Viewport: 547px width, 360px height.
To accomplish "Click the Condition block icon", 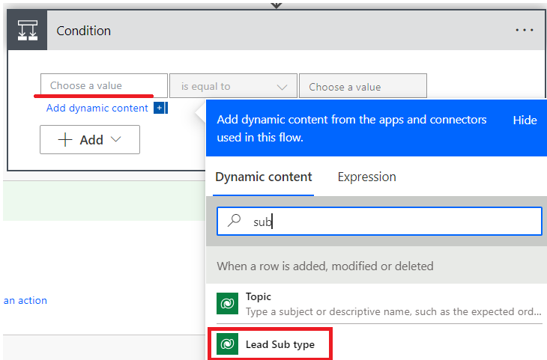I will tap(28, 31).
